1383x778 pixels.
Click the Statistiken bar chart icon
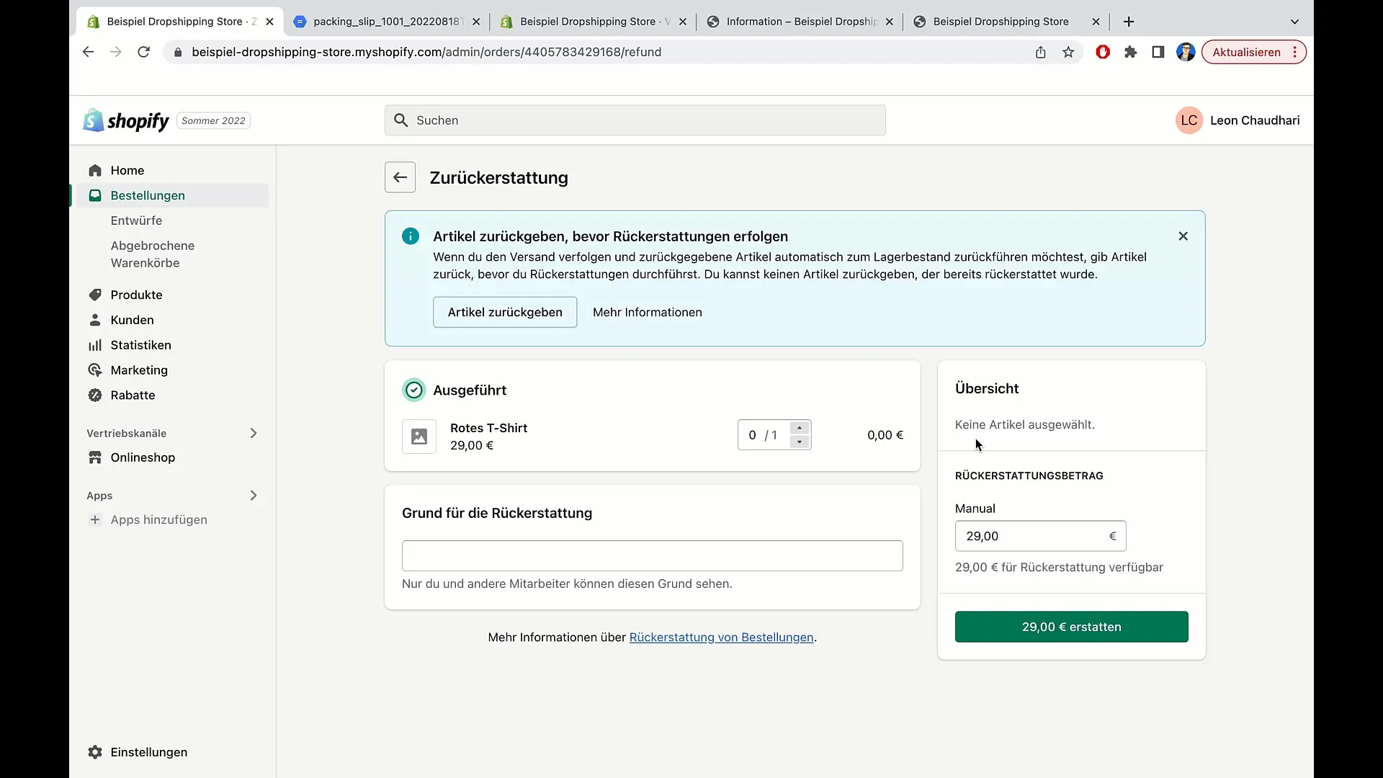click(95, 345)
